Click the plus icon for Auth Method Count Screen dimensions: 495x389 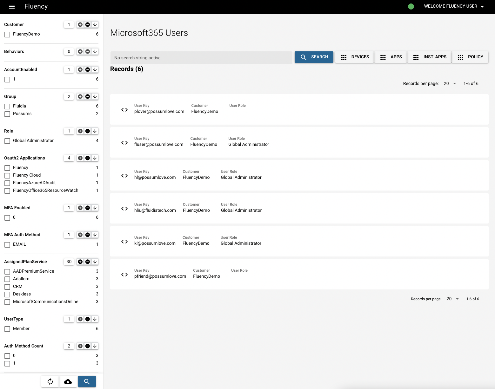(x=80, y=346)
